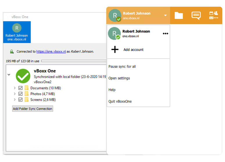
Task: Click Robert Johnson name in orange header
Action: [x=137, y=13]
